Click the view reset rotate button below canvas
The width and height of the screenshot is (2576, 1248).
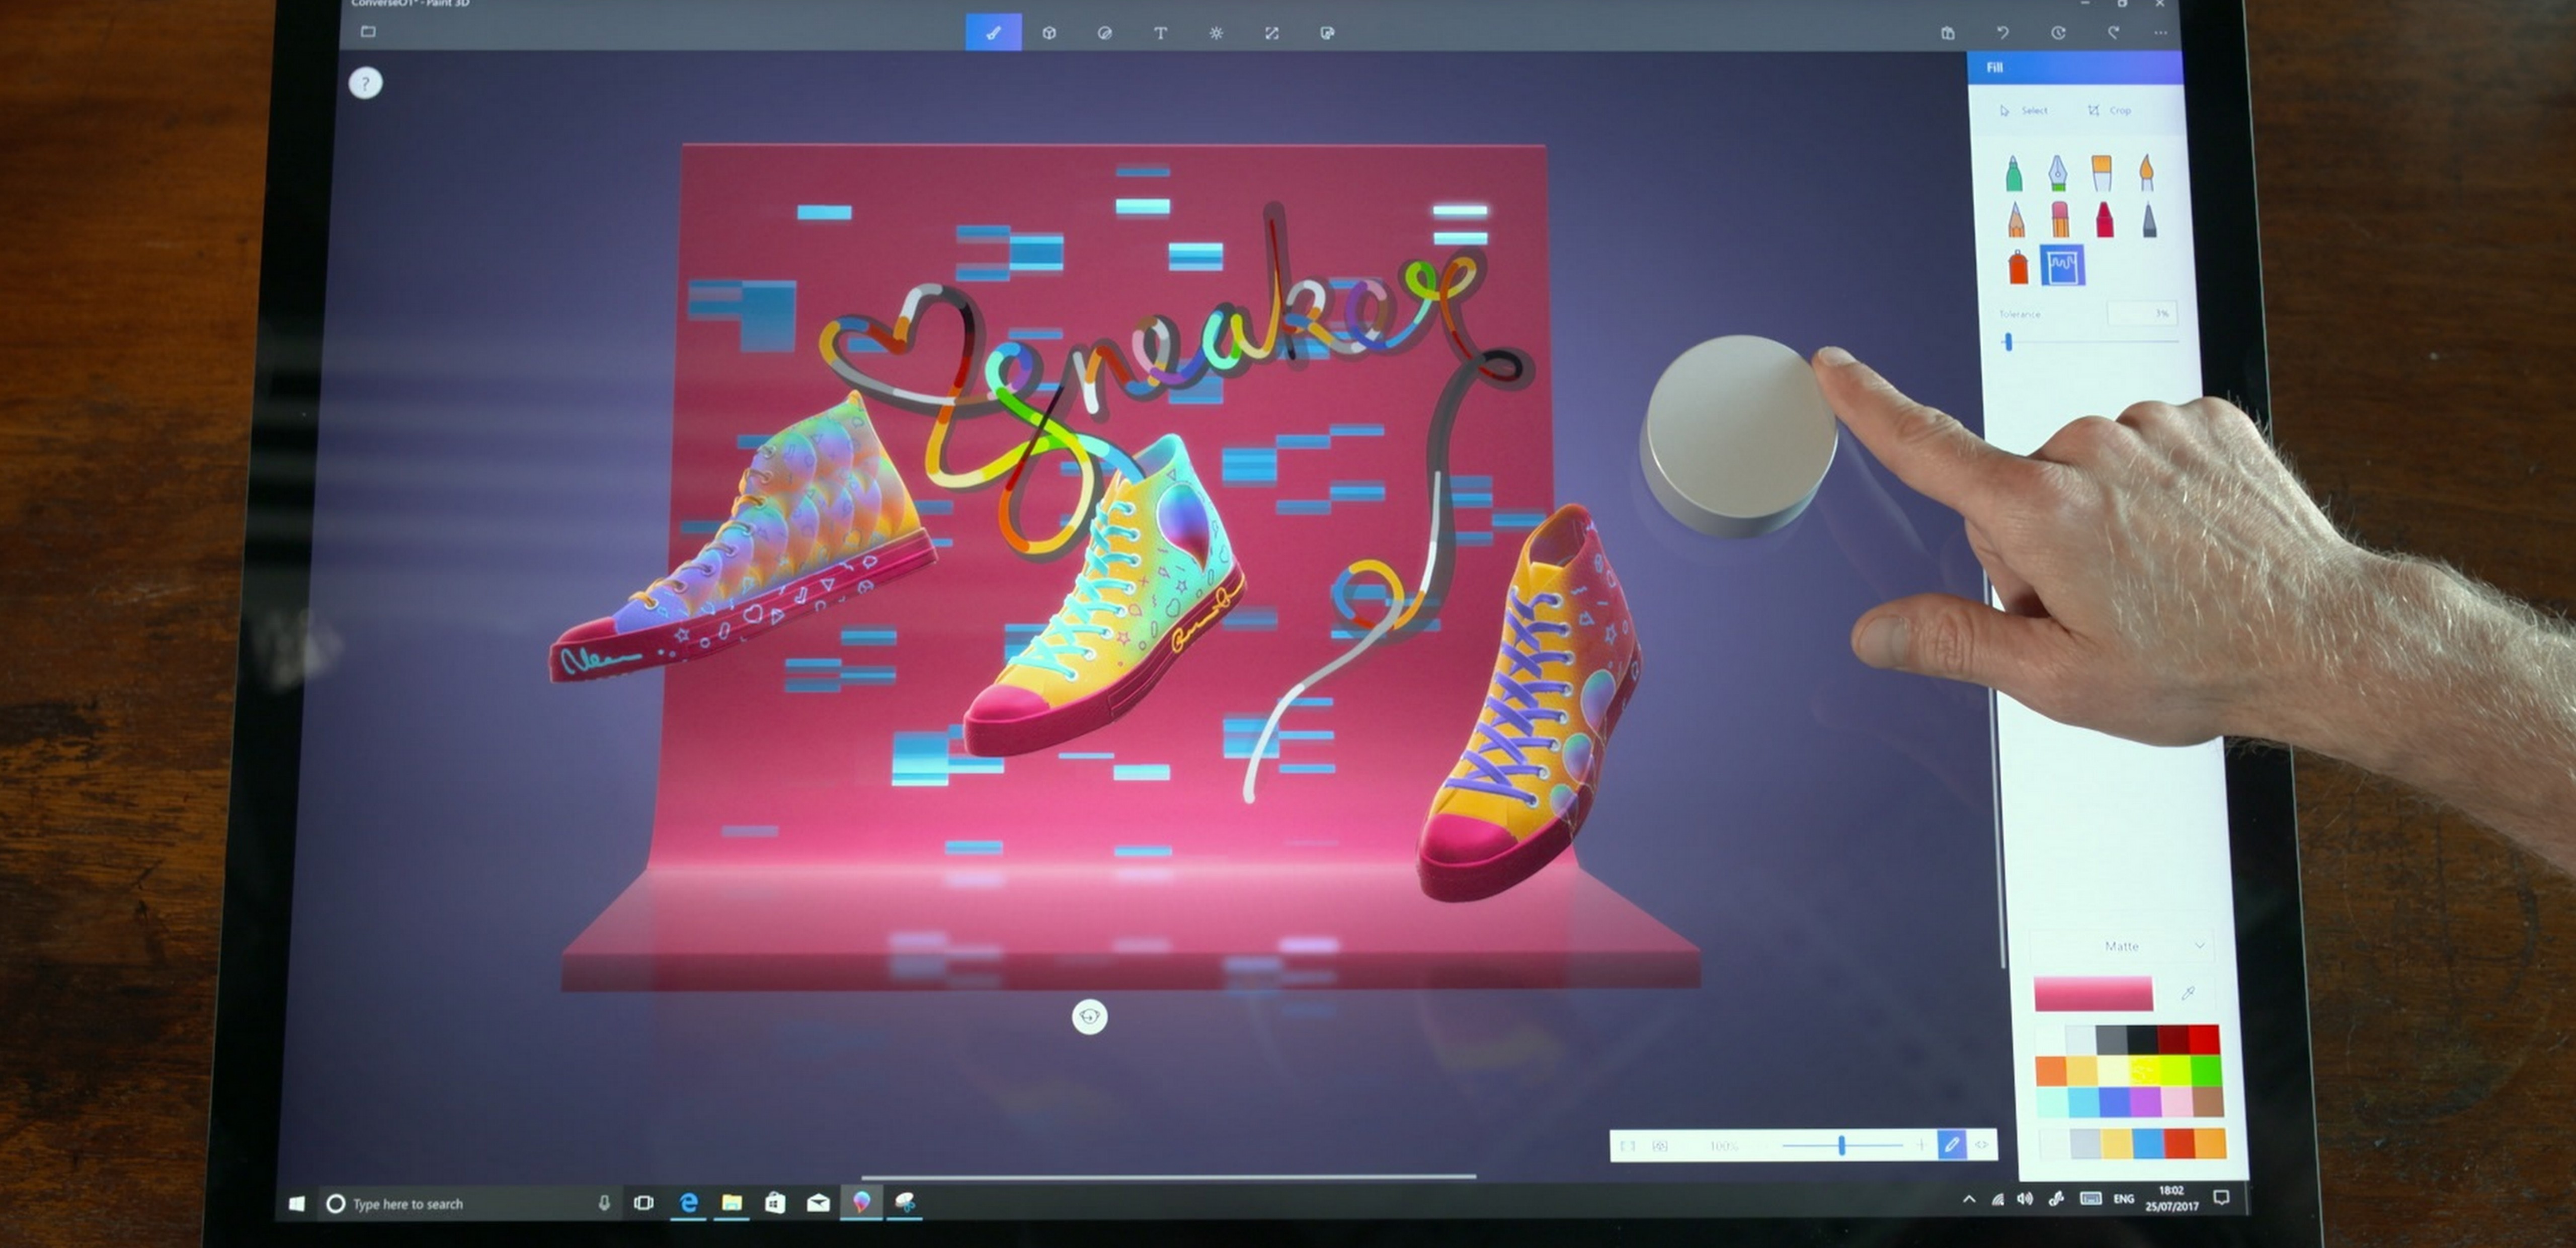1090,1017
